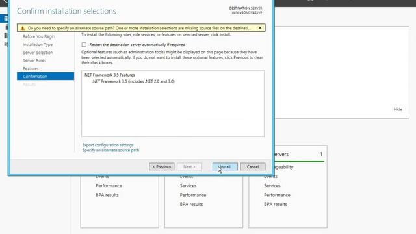
Task: Open Services in right servers tile
Action: click(272, 186)
